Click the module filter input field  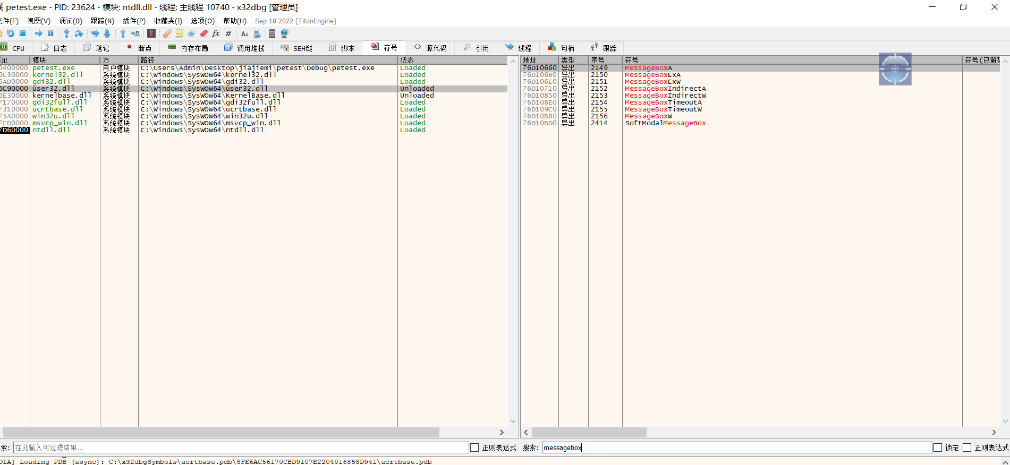pyautogui.click(x=241, y=447)
